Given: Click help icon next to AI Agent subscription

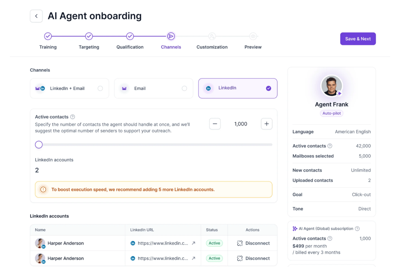Looking at the screenshot, I should [357, 229].
